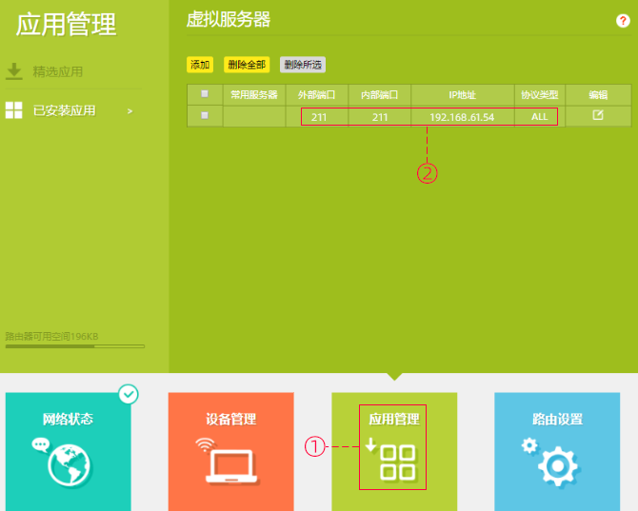Click the 删除全部 button
This screenshot has height=511, width=638.
[x=247, y=65]
